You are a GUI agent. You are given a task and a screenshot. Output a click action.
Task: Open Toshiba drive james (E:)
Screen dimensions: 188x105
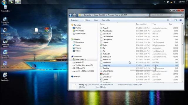[x=83, y=65]
